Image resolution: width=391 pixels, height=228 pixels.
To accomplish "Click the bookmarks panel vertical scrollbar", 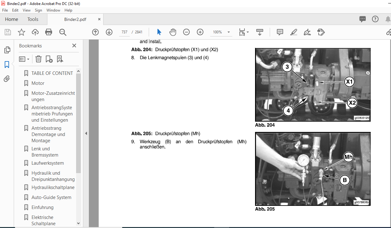I will tap(78, 123).
